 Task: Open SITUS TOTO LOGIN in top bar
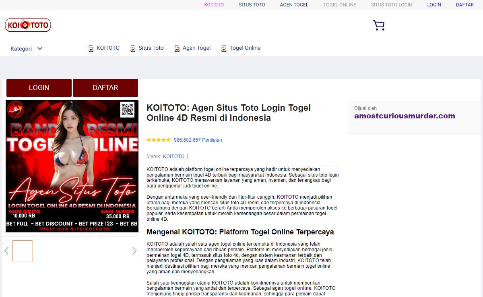(x=392, y=5)
